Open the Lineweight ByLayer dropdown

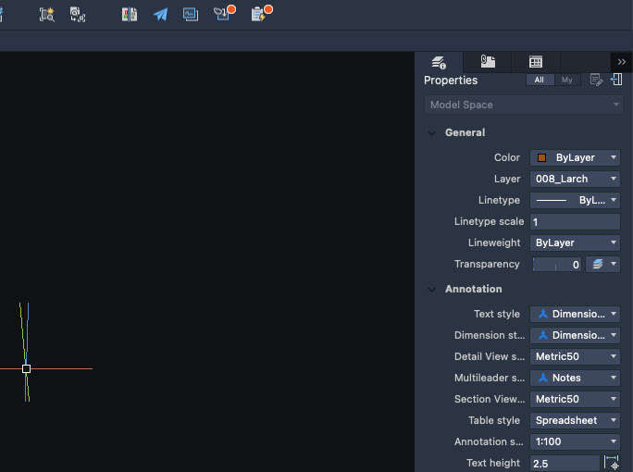pos(575,242)
